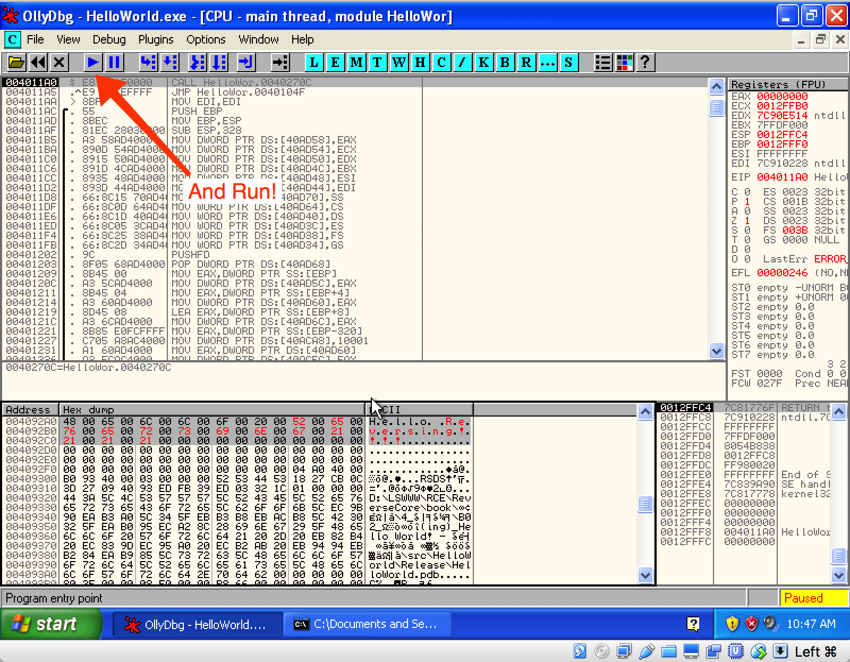Open Breakpoints window via B button
The height and width of the screenshot is (662, 850).
click(x=505, y=63)
